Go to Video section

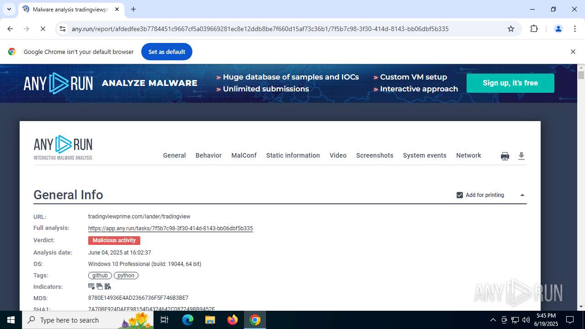(338, 155)
